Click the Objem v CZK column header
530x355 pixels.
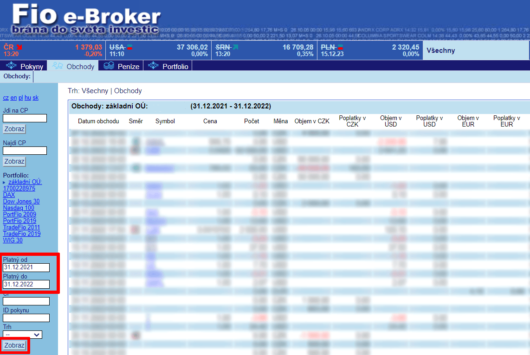[312, 121]
